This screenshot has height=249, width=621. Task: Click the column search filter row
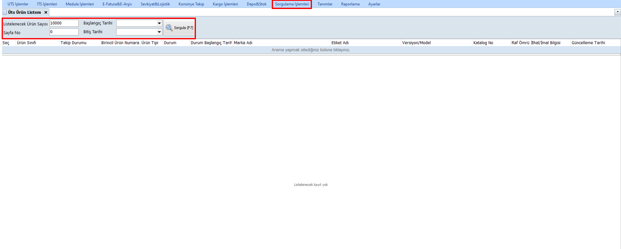pyautogui.click(x=310, y=50)
